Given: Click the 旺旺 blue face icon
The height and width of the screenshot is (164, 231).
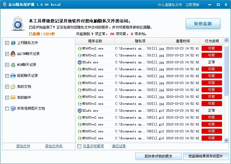Looking at the screenshot, I should click(13, 76).
